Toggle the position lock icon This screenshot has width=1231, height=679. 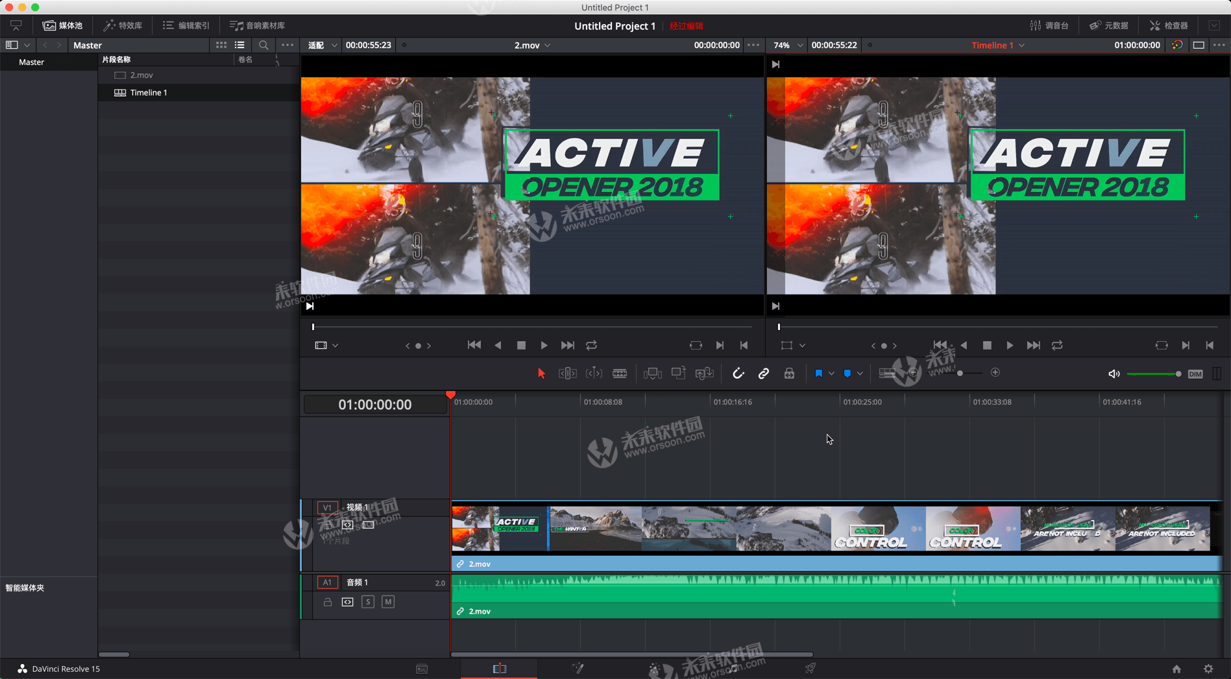pos(789,374)
